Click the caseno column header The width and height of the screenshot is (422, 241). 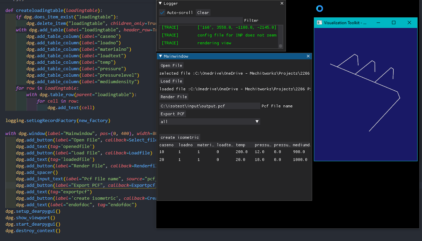(x=166, y=145)
